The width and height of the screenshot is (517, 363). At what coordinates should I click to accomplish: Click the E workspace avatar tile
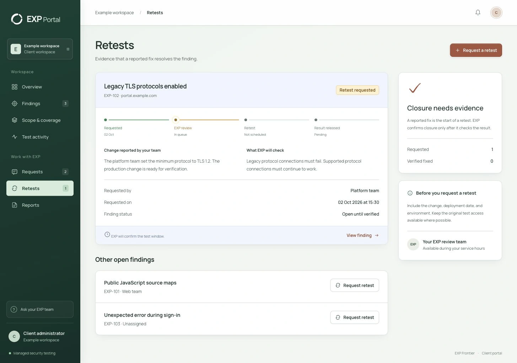pos(16,49)
